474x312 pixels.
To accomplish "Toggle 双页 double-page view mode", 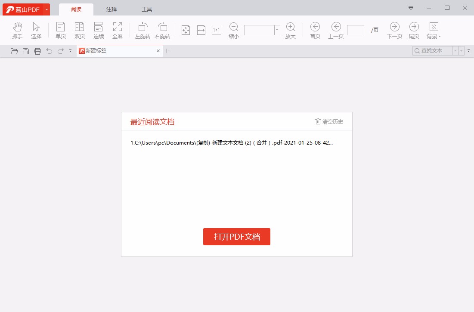I will [x=80, y=29].
